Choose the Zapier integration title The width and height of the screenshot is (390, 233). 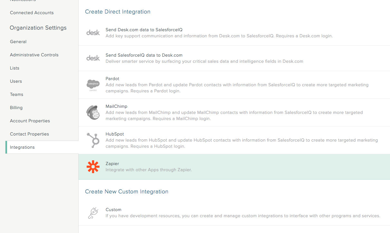coord(112,163)
